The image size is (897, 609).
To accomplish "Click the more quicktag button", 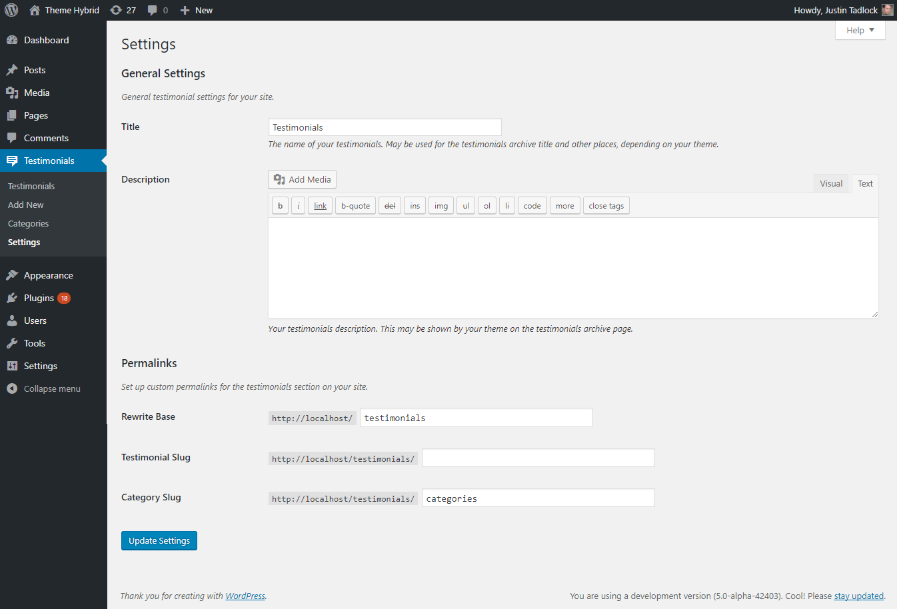I will point(565,206).
